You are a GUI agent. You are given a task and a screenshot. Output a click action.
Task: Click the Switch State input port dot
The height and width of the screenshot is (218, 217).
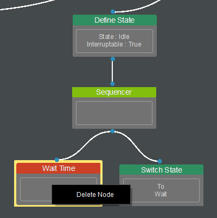click(x=159, y=161)
